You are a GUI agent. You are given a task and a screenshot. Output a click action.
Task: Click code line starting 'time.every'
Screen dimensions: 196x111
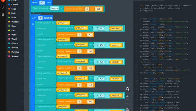(163, 78)
